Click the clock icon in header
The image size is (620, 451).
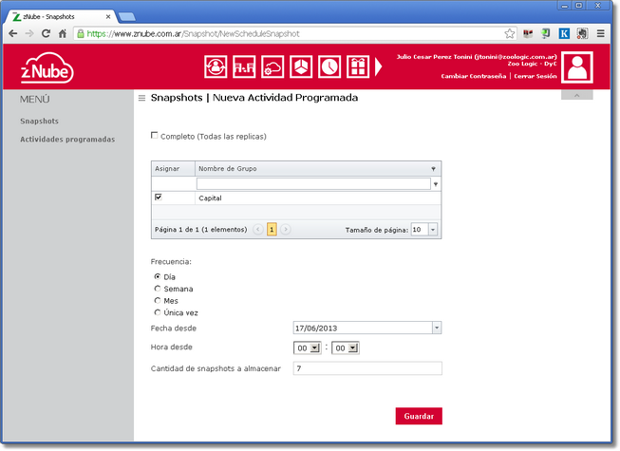(329, 66)
